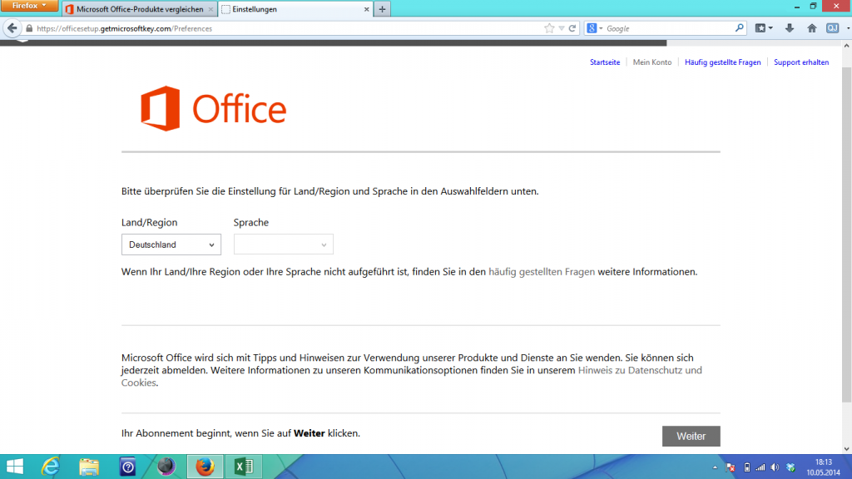Screen dimensions: 852x479
Task: Open the Action Center flag icon
Action: click(731, 467)
